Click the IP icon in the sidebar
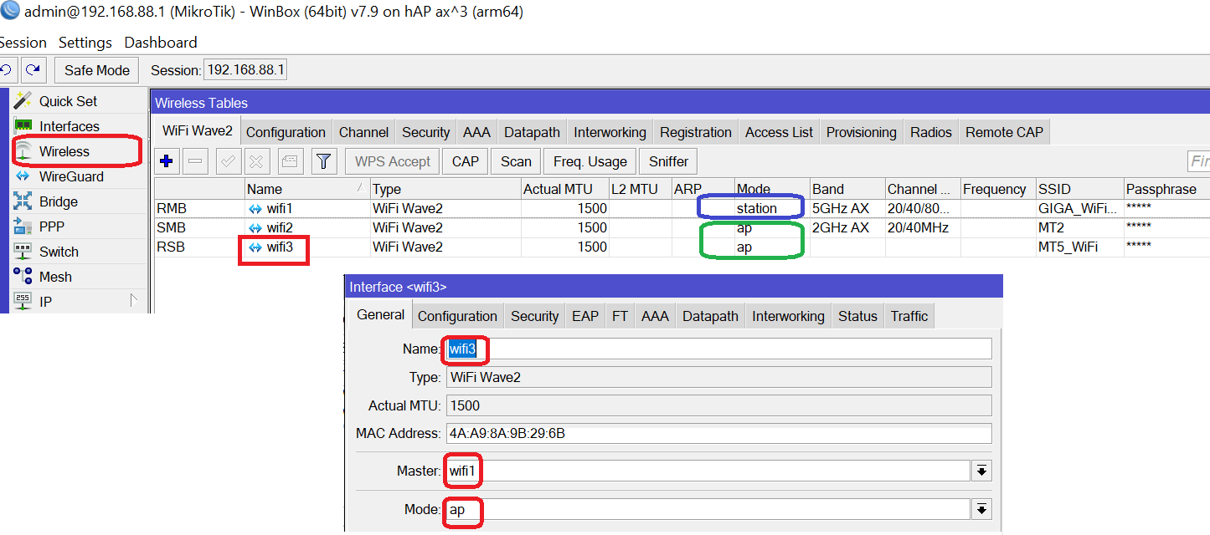 click(23, 301)
